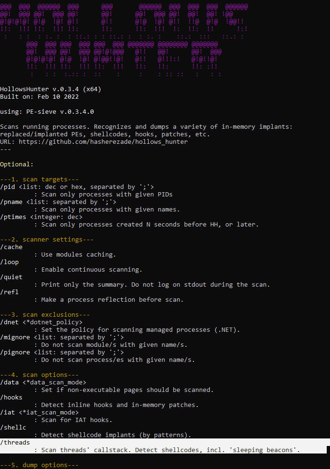Click the /quiet option text
Screen dimensions: 330x469
(x=11, y=277)
